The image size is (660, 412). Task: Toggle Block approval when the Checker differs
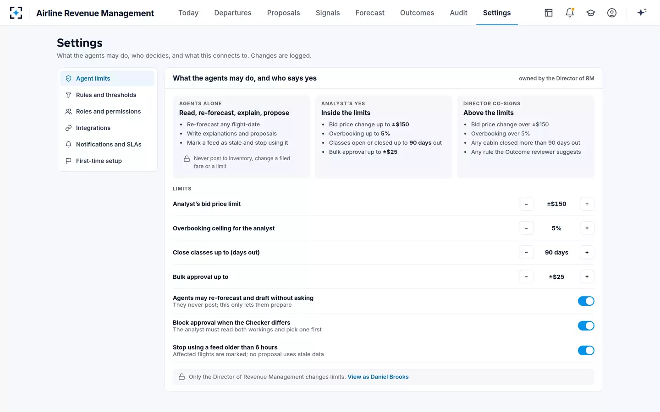click(x=586, y=325)
